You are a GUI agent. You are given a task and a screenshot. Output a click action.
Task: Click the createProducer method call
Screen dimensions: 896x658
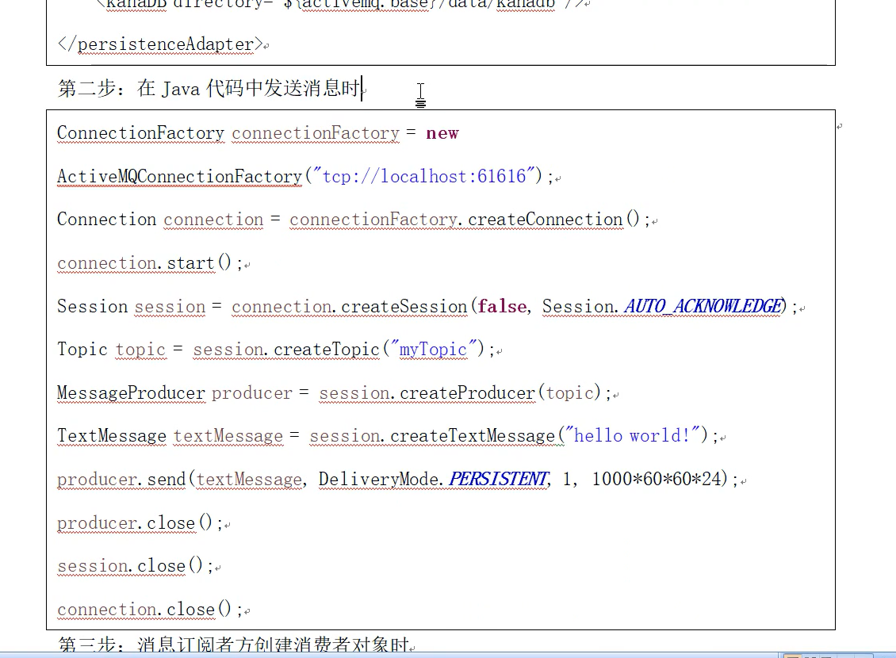(468, 393)
